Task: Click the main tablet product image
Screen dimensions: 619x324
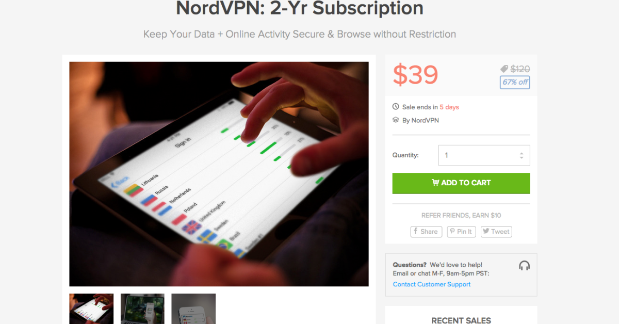Action: click(219, 174)
